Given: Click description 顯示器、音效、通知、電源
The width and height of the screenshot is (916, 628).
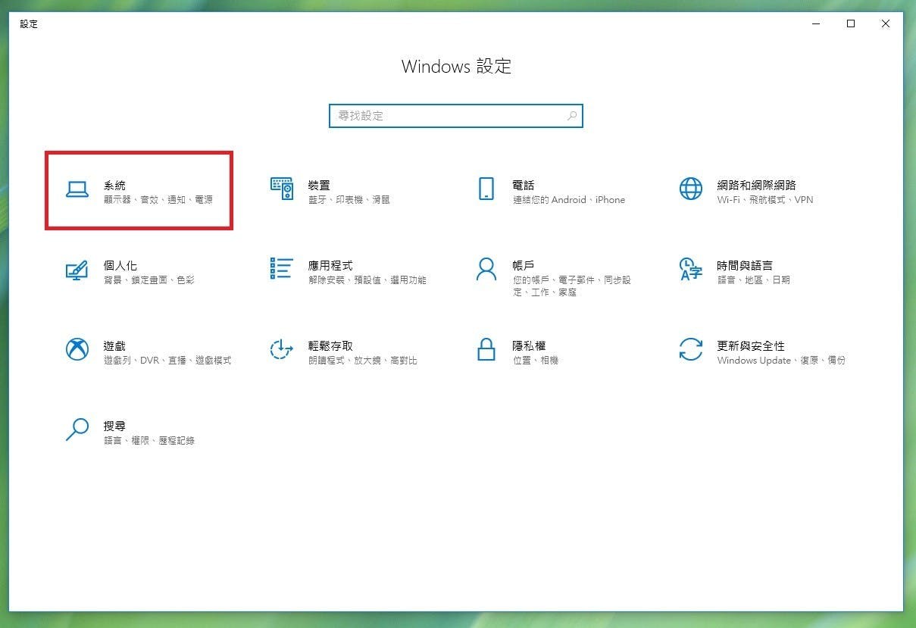Looking at the screenshot, I should click(x=158, y=200).
